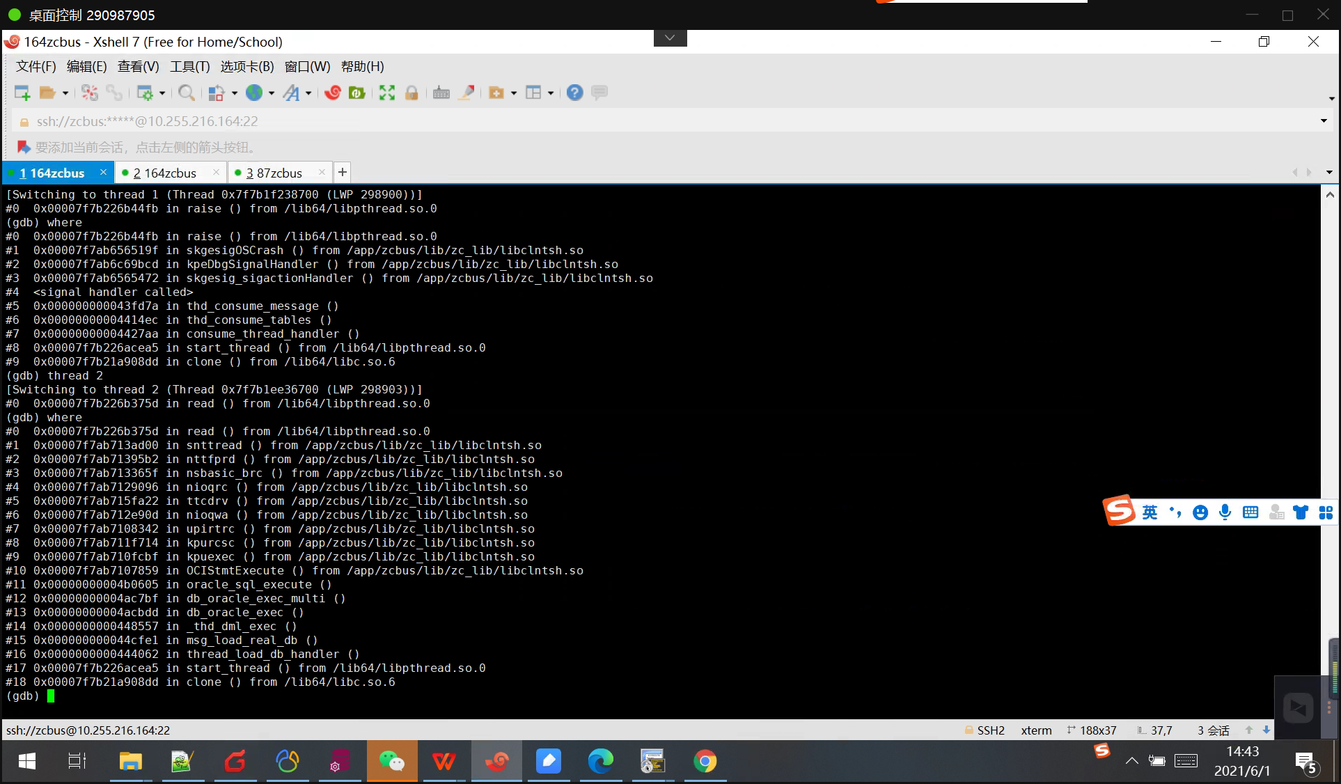Image resolution: width=1341 pixels, height=784 pixels.
Task: Click the bookmark arrow to add session
Action: (x=23, y=147)
